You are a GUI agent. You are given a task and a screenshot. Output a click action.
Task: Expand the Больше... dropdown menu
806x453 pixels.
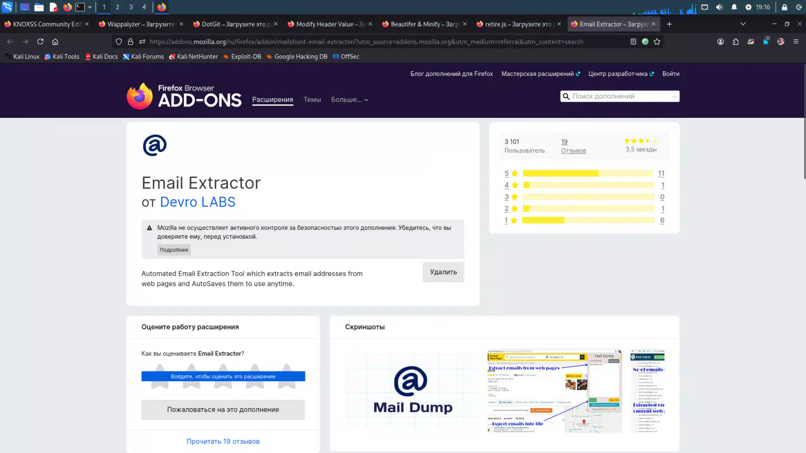tap(350, 100)
